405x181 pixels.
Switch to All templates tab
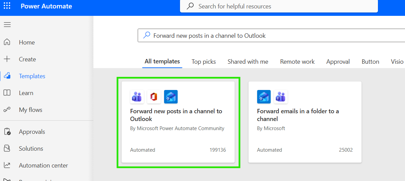[x=162, y=62]
